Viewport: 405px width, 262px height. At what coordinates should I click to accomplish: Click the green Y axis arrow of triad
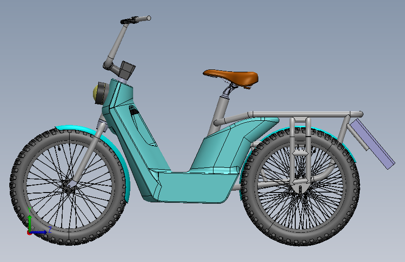pyautogui.click(x=30, y=222)
